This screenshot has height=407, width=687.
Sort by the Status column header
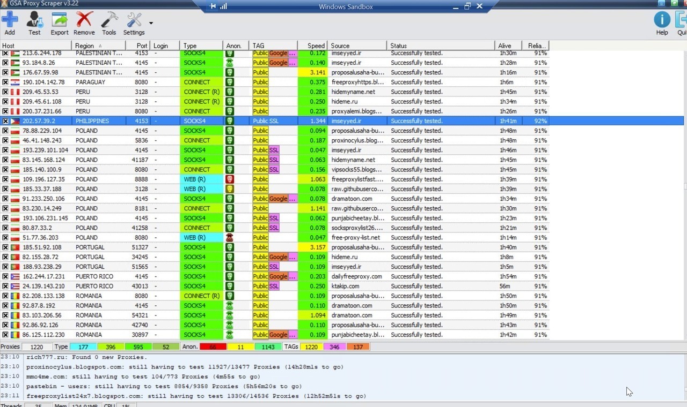441,46
